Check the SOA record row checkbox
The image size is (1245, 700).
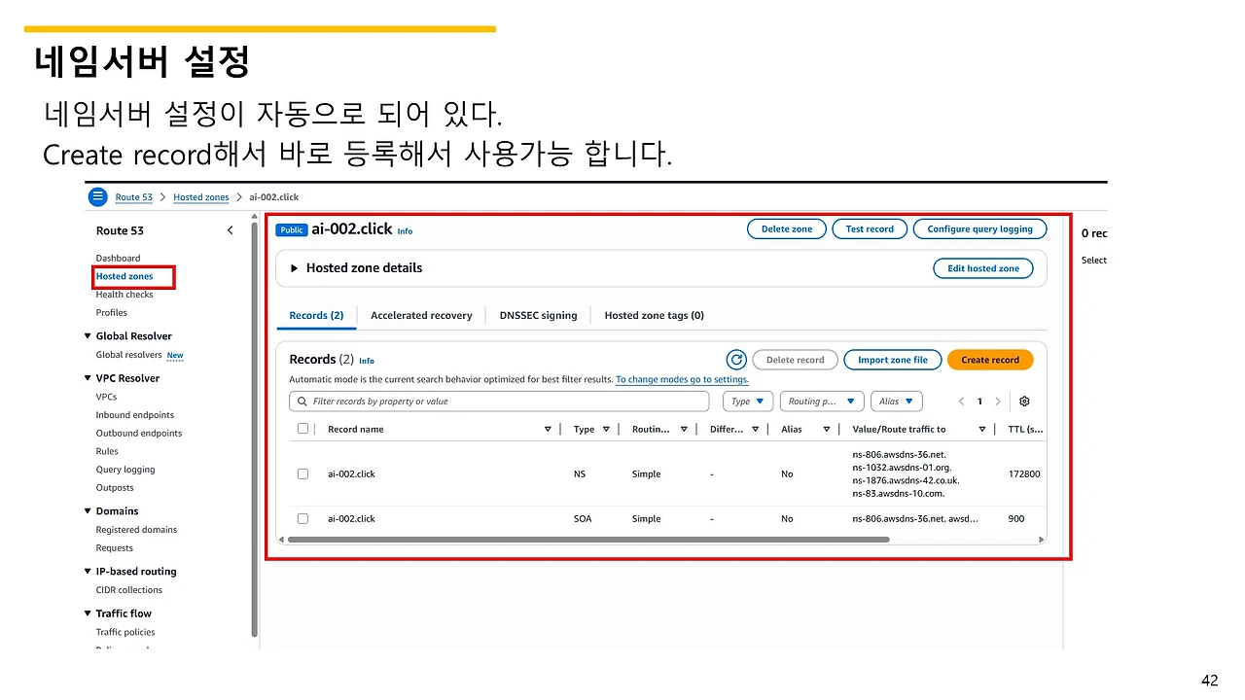pos(302,519)
